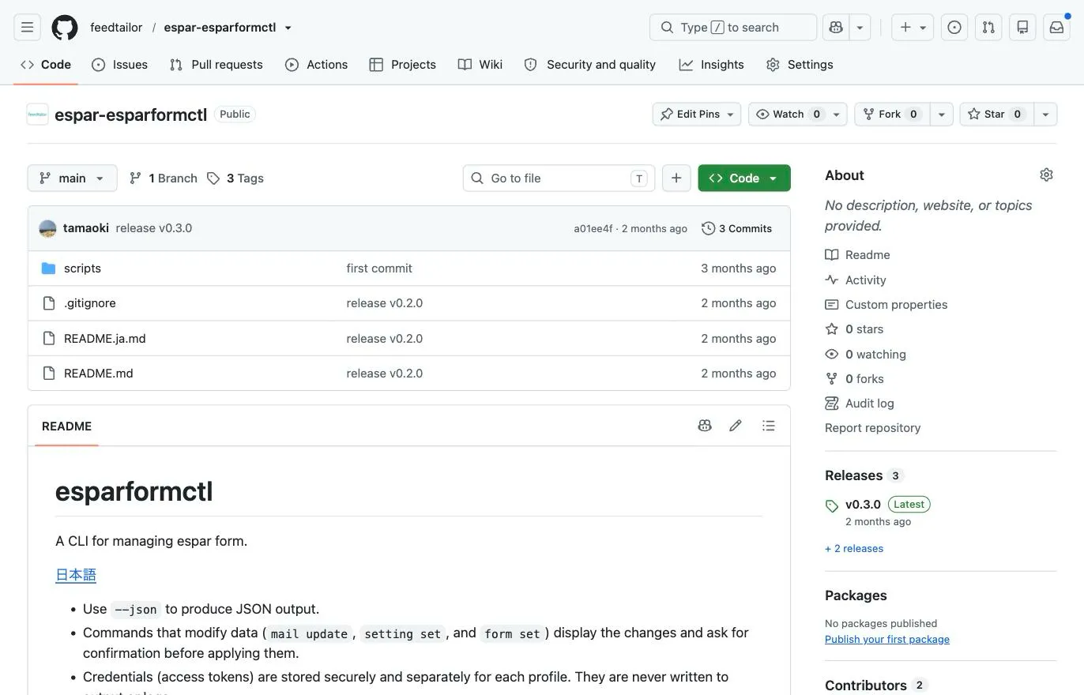1084x695 pixels.
Task: Focus the Go to file search field
Action: pyautogui.click(x=559, y=178)
